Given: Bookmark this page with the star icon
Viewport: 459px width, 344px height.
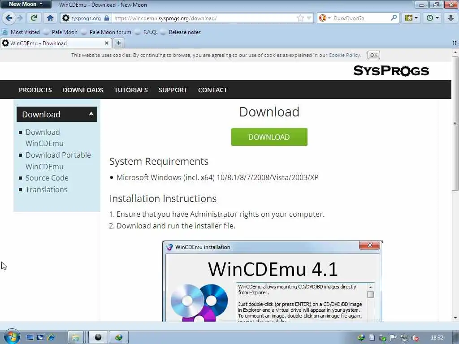Looking at the screenshot, I should point(300,18).
